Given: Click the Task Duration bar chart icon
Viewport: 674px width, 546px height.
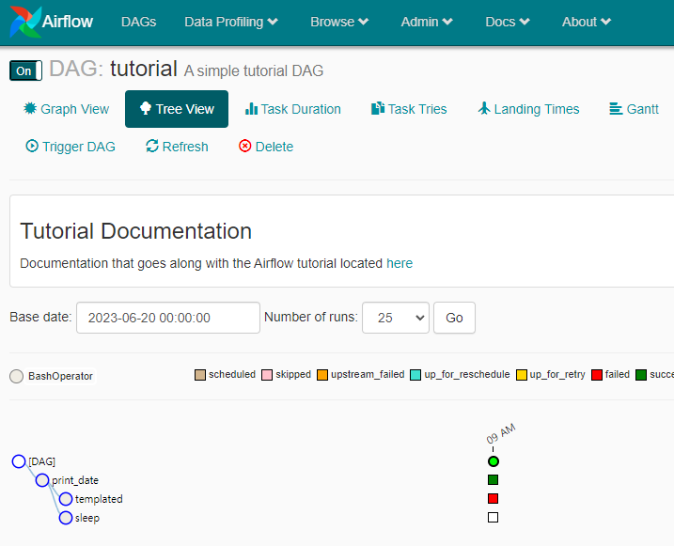Looking at the screenshot, I should click(251, 109).
